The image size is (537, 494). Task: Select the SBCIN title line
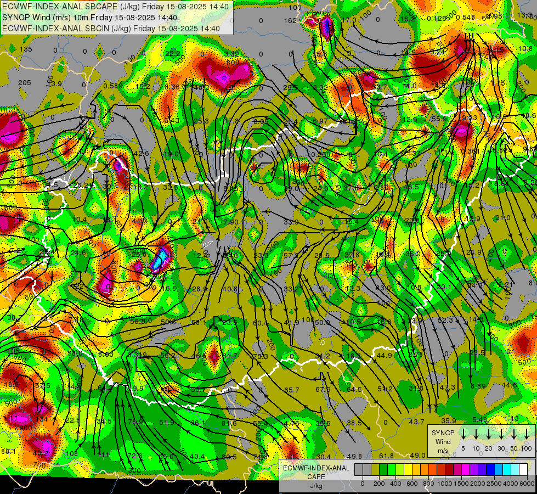[111, 29]
